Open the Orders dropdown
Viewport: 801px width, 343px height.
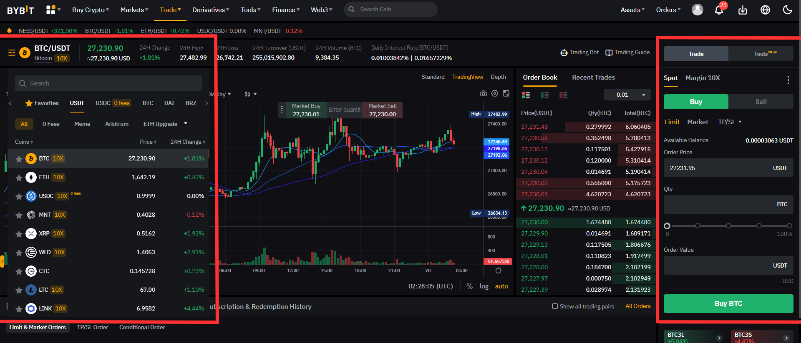point(668,10)
